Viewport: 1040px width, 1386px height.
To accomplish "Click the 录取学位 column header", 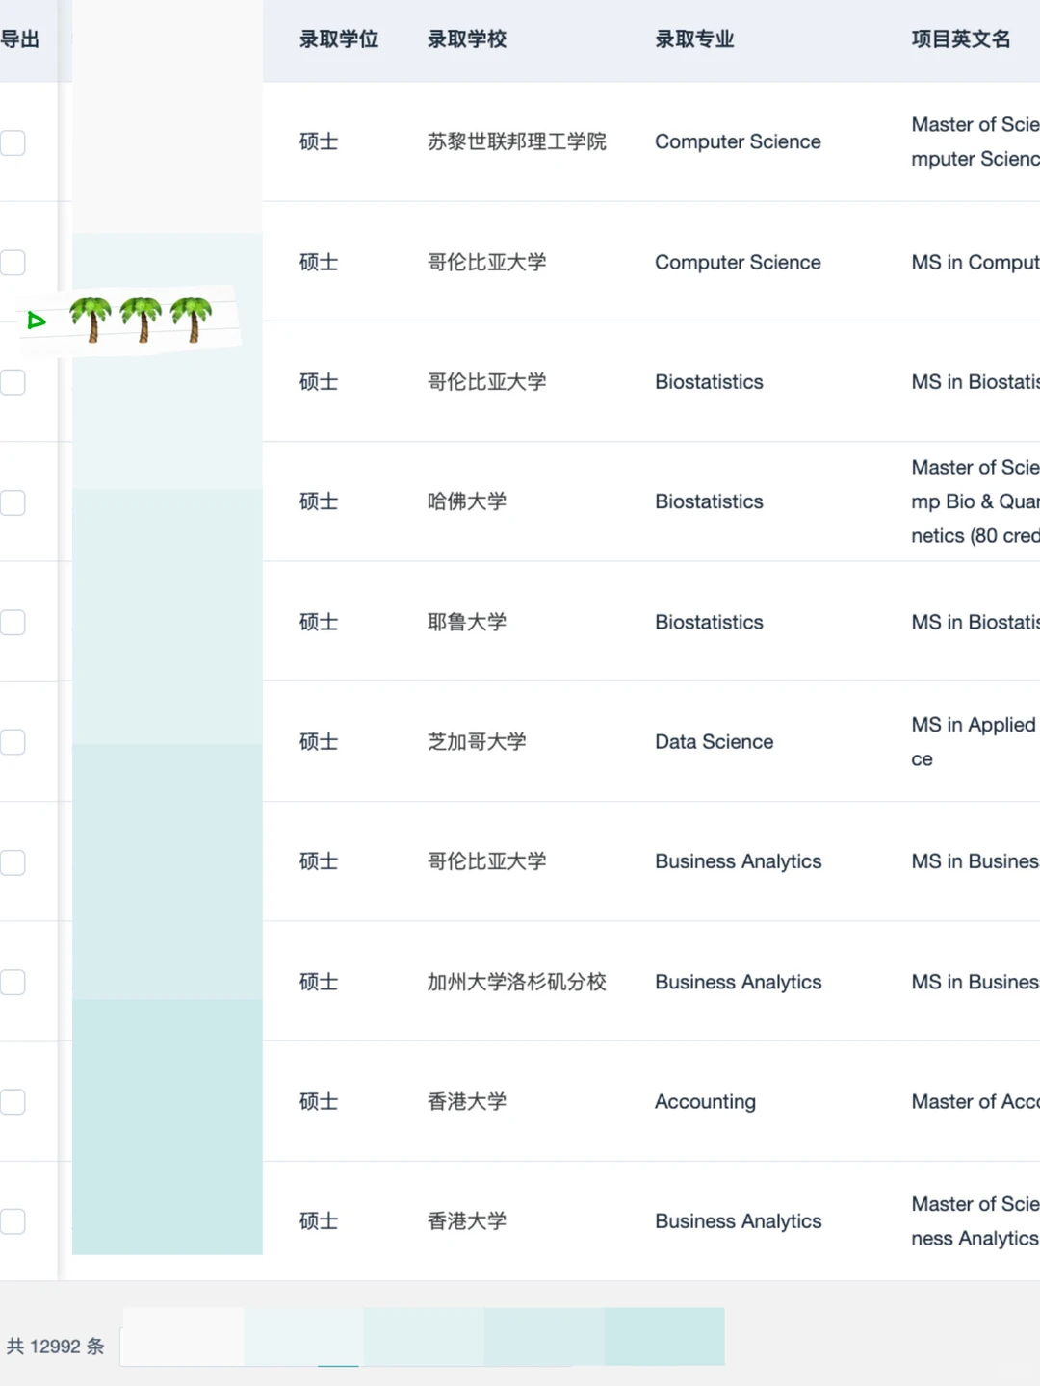I will click(339, 39).
